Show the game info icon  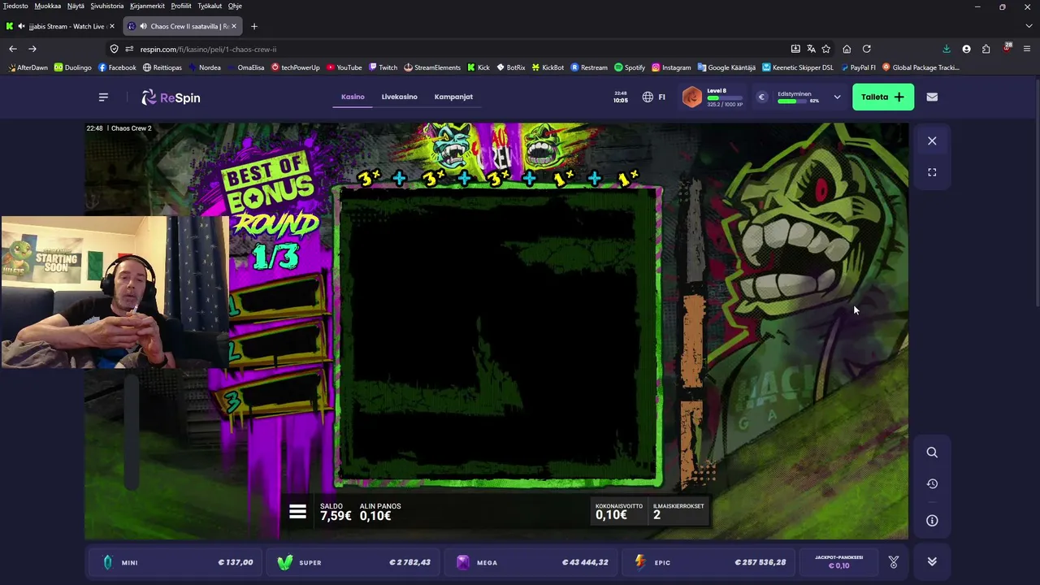(x=932, y=521)
